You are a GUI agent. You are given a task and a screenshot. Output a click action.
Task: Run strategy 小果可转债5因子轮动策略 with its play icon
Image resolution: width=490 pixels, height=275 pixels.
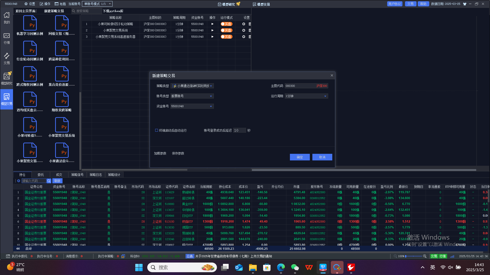click(212, 24)
